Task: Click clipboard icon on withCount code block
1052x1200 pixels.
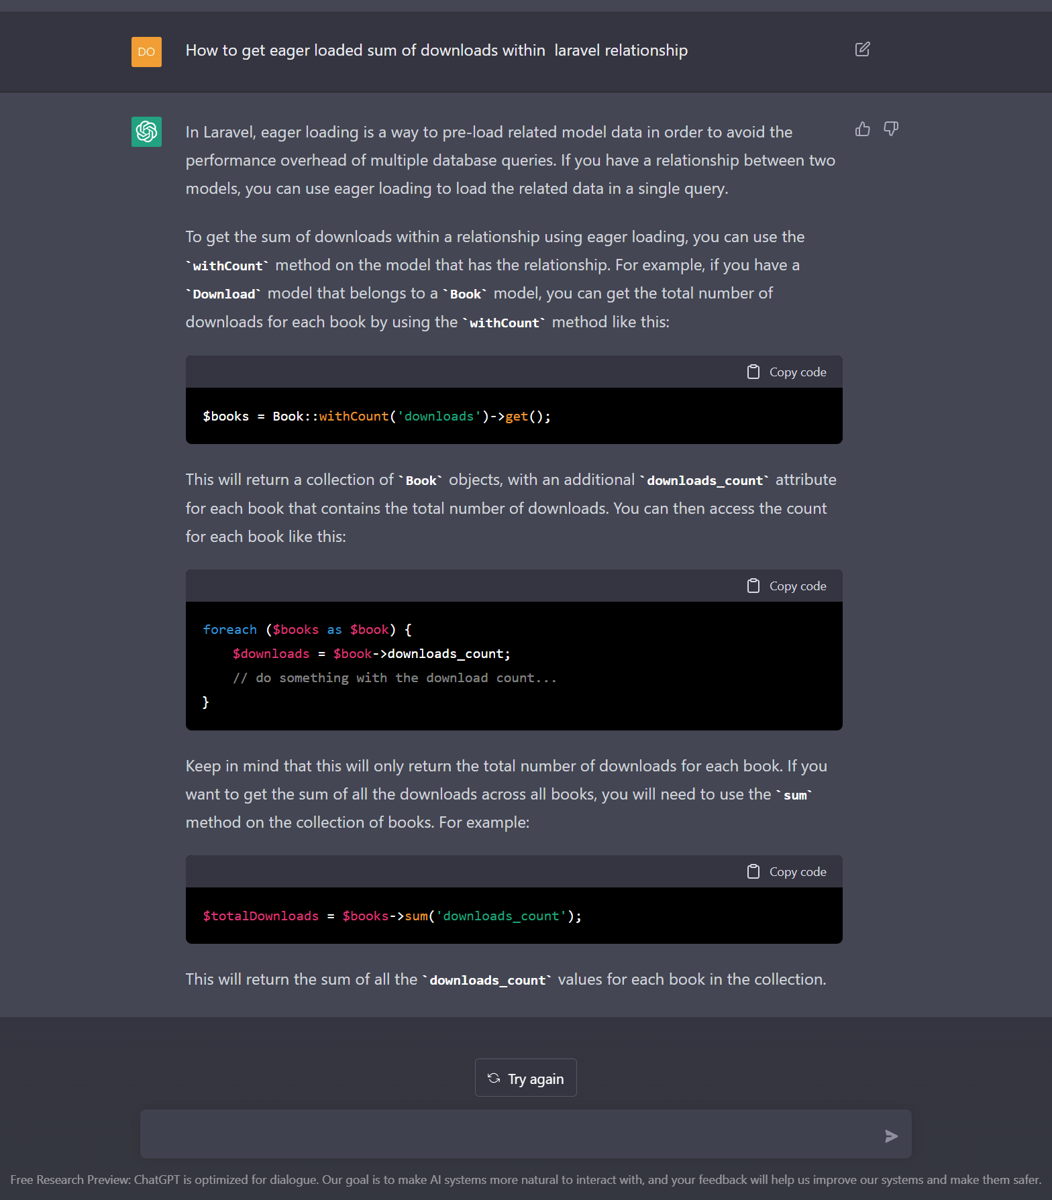Action: pos(753,372)
